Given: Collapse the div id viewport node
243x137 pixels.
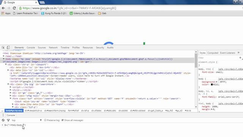Looking at the screenshot, I should point(6,64).
